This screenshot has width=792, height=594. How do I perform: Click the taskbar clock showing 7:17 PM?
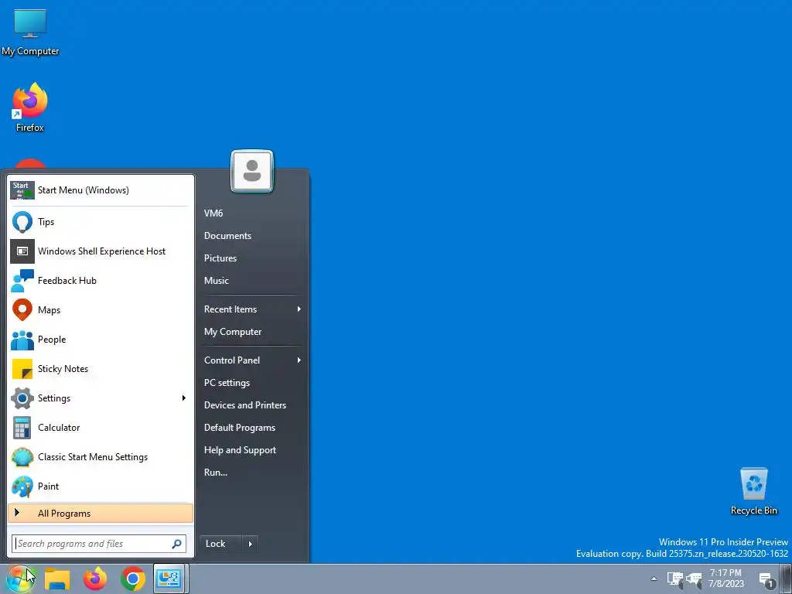click(x=725, y=579)
